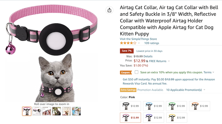222x124 pixels.
Task: Expand the coupon Terms dropdown
Action: pos(209,72)
